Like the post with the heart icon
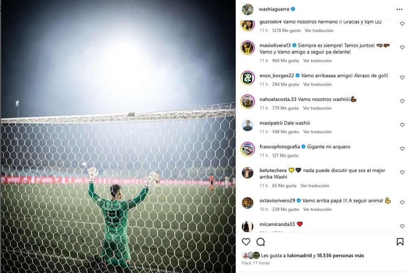The width and height of the screenshot is (407, 273). (246, 242)
